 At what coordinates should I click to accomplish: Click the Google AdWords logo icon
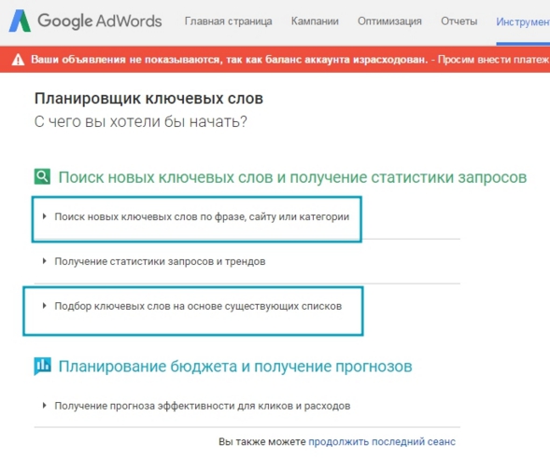[20, 21]
